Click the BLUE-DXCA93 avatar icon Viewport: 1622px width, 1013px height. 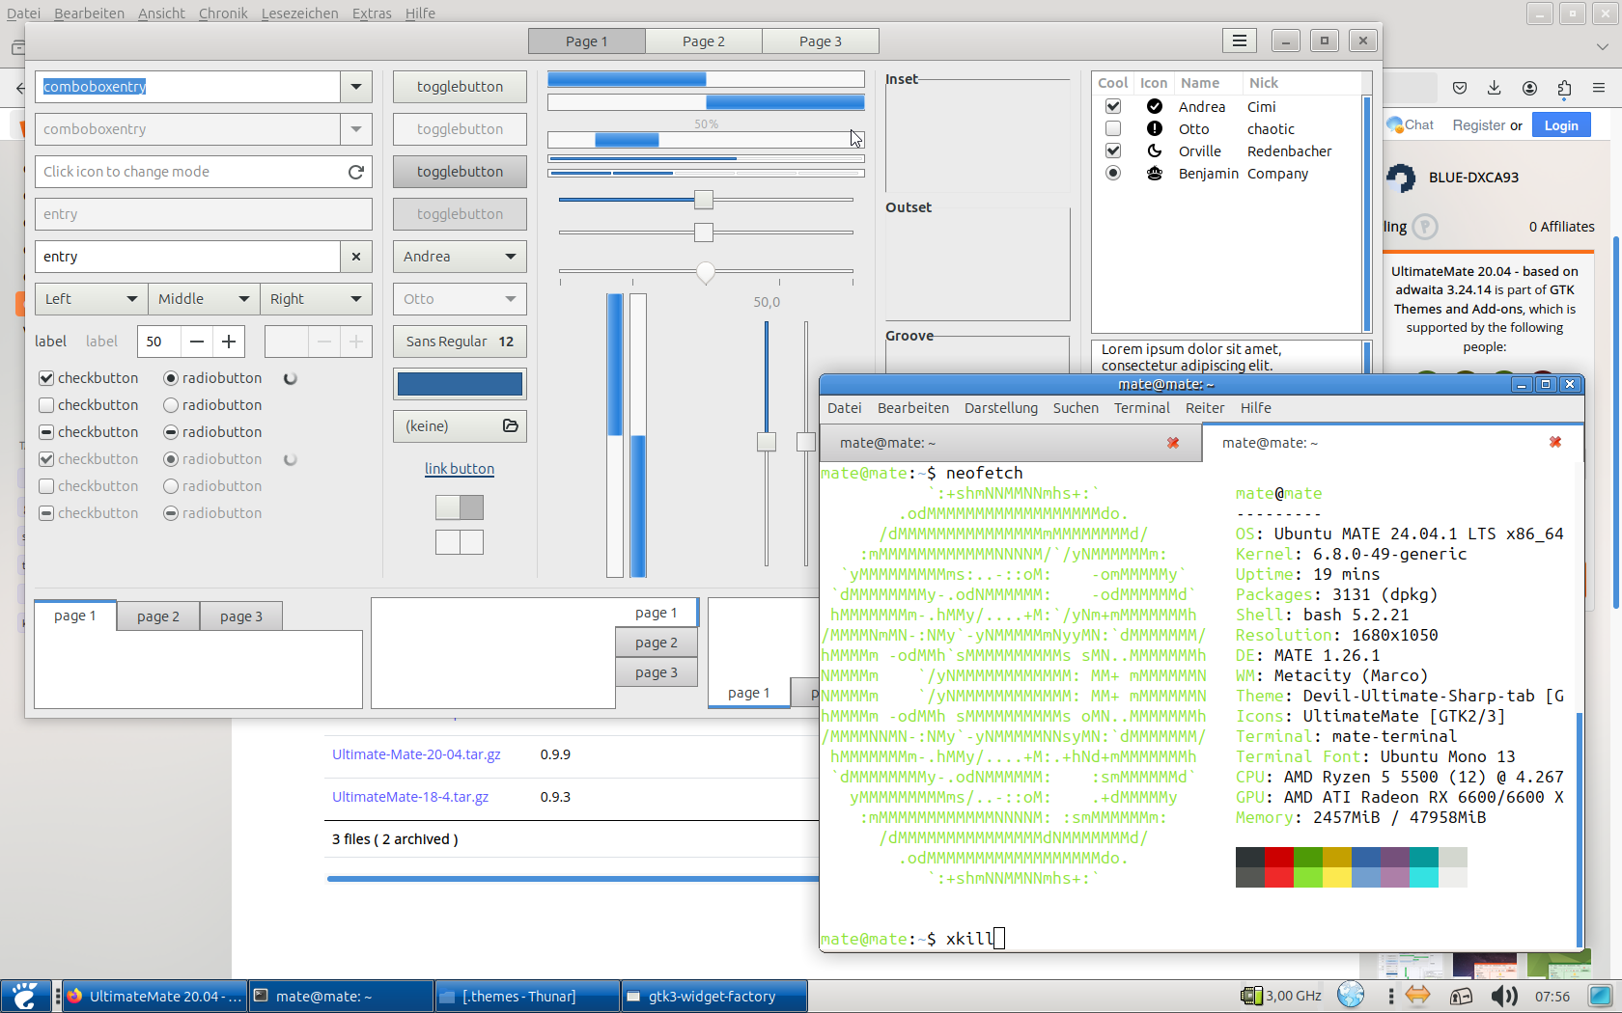tap(1401, 178)
